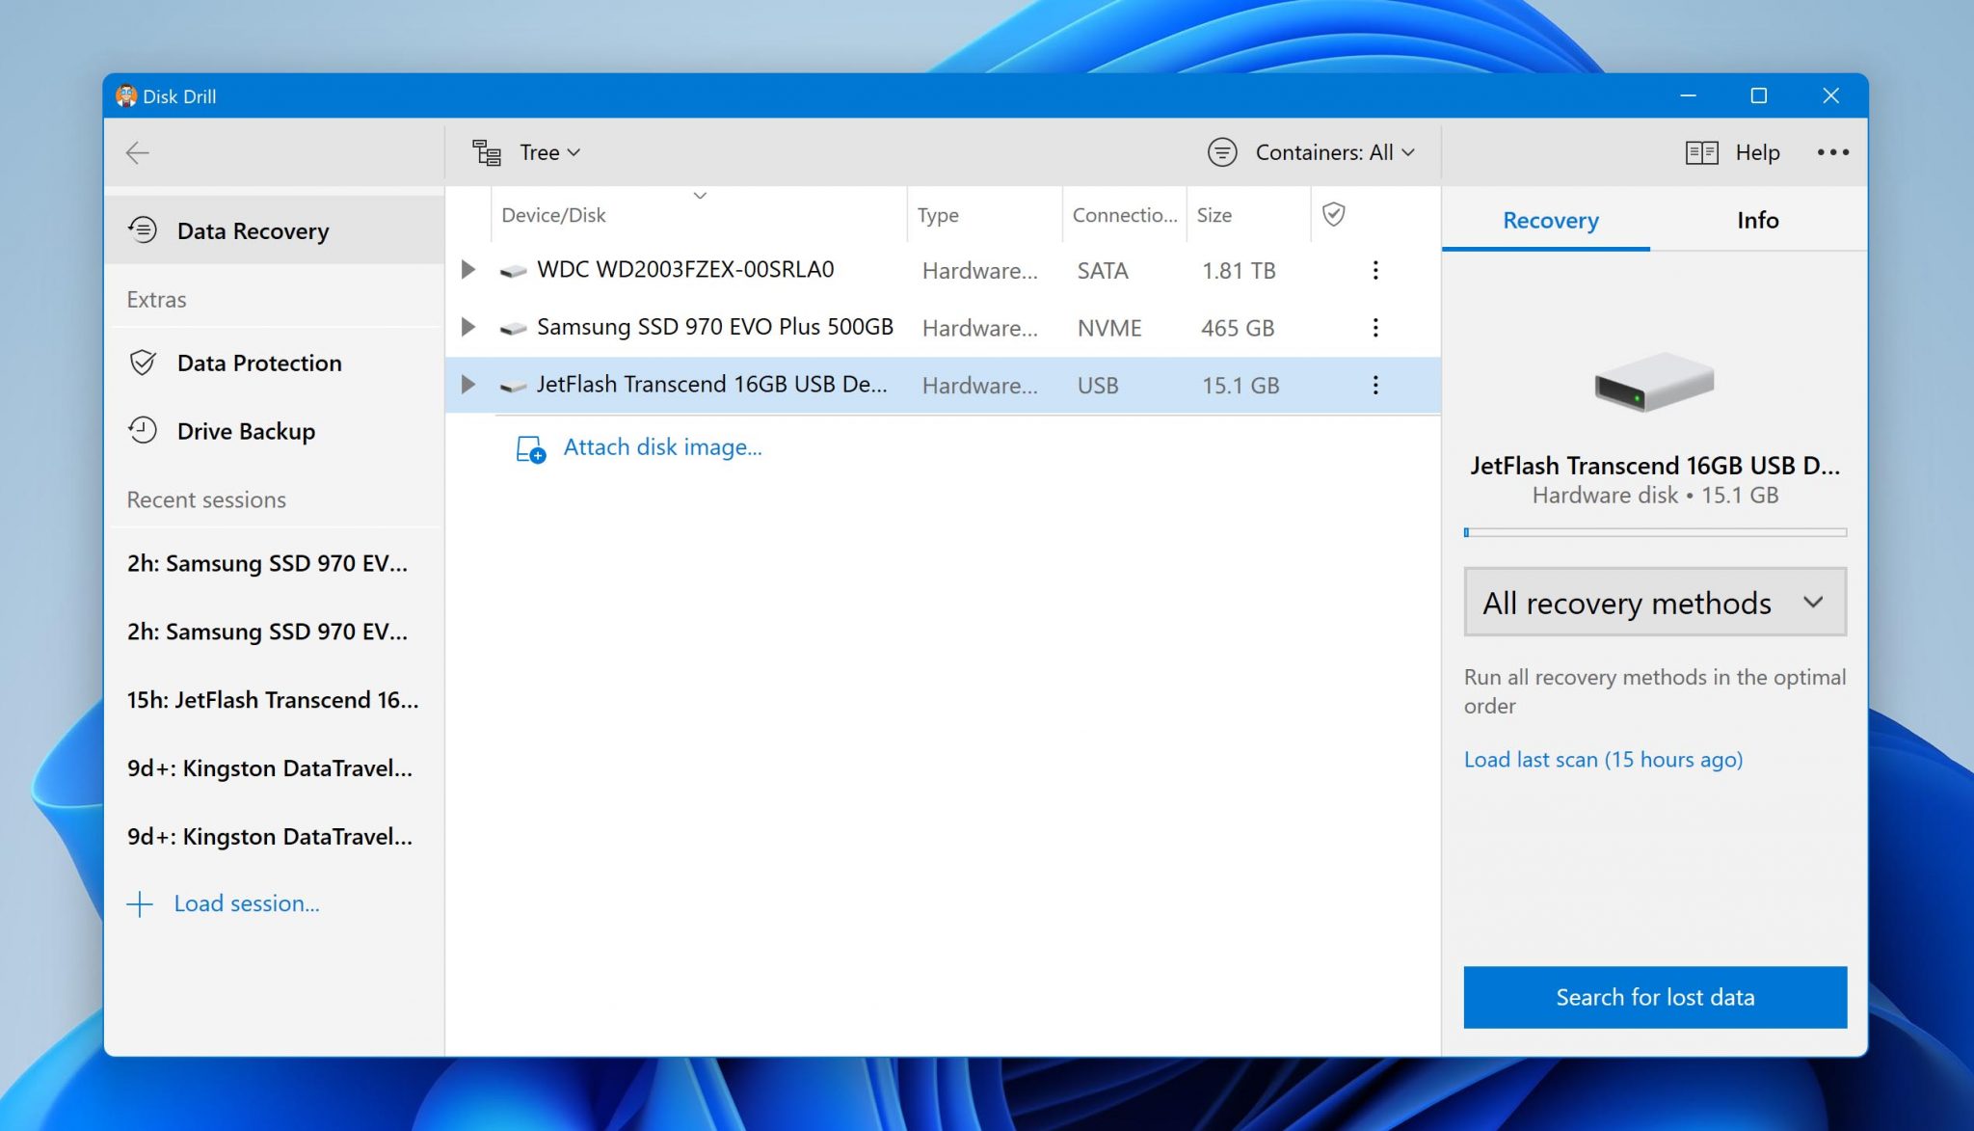Select Samsung SSD 970 EVO Plus session
Screen dimensions: 1974x1131
click(x=269, y=561)
